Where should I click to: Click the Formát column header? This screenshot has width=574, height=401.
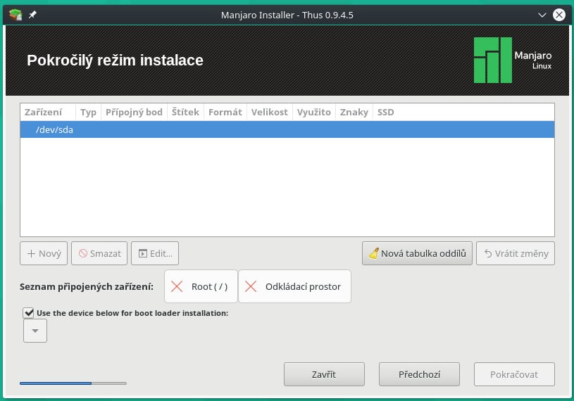[x=225, y=113]
